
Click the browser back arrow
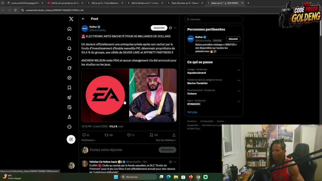(x=3, y=10)
